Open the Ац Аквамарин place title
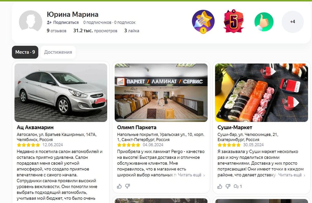The width and height of the screenshot is (312, 203). (35, 128)
